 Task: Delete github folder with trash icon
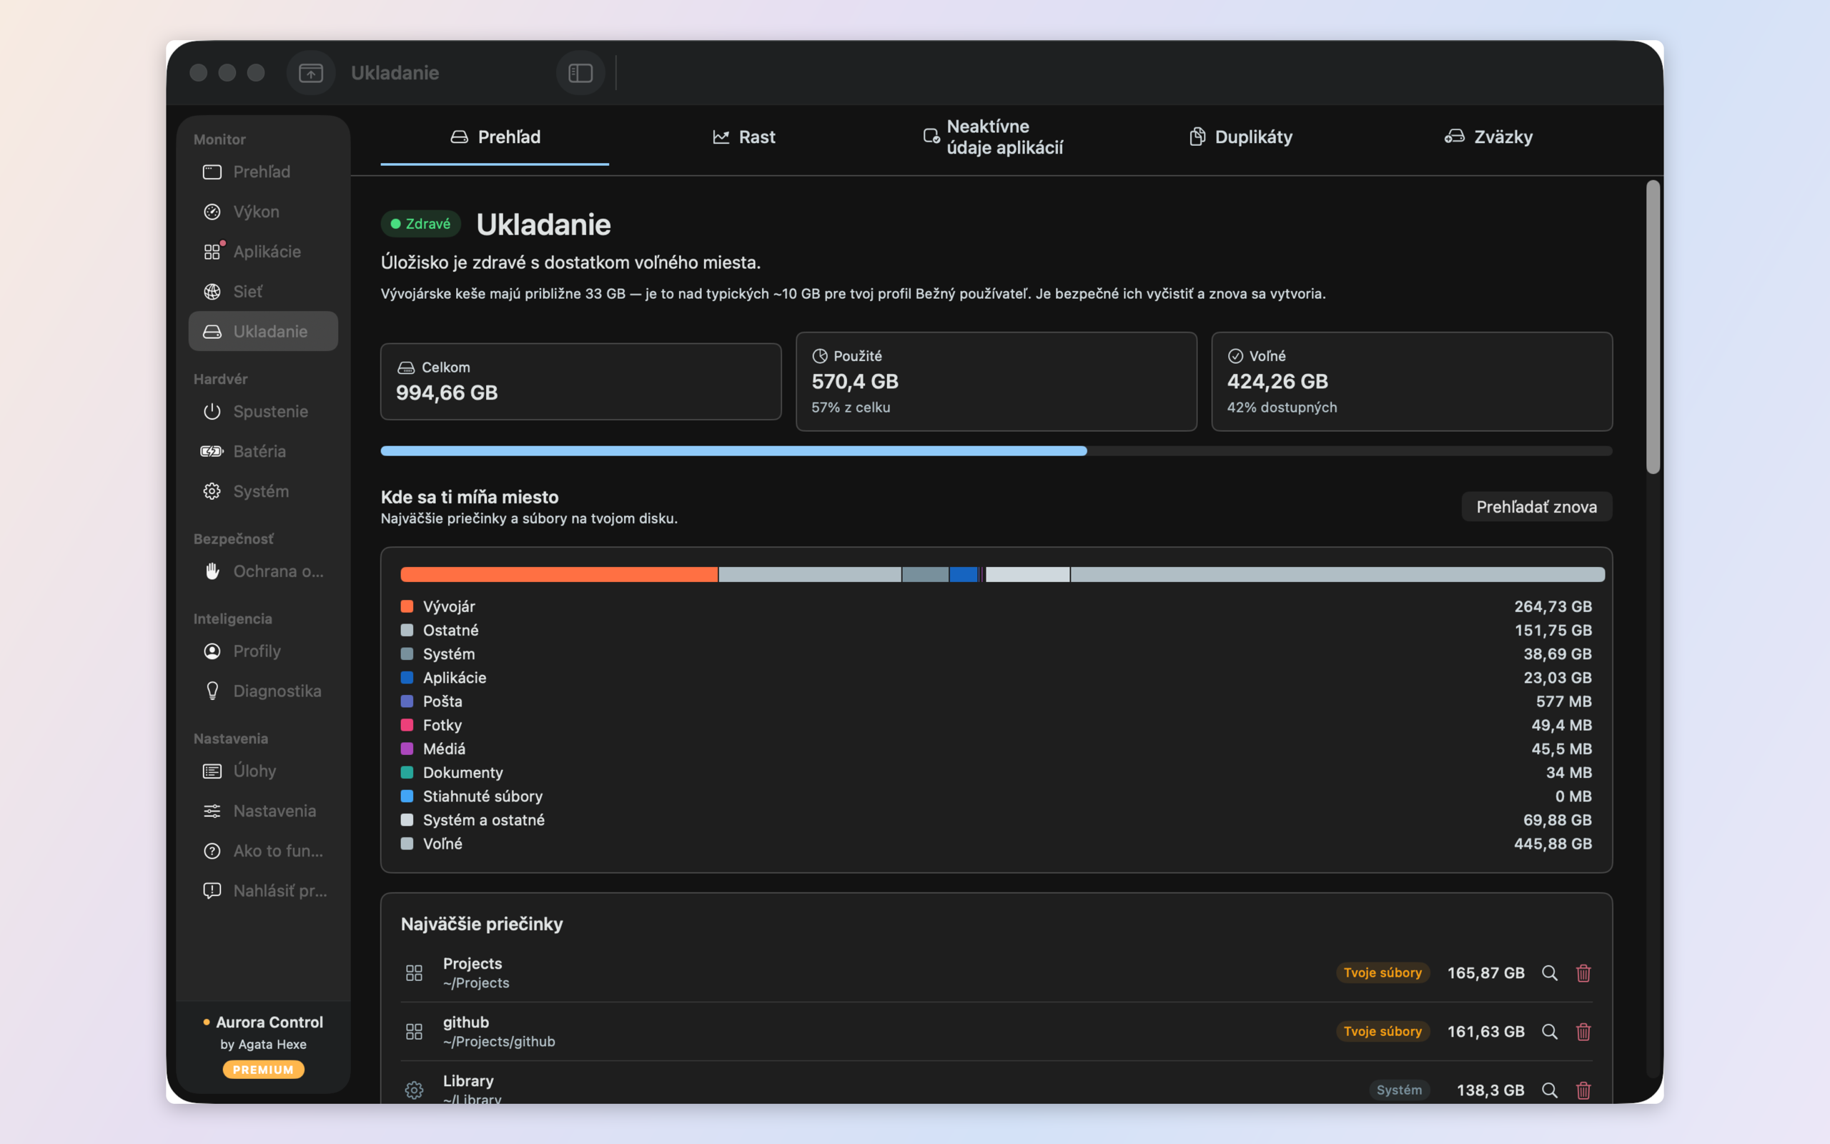(1583, 1031)
